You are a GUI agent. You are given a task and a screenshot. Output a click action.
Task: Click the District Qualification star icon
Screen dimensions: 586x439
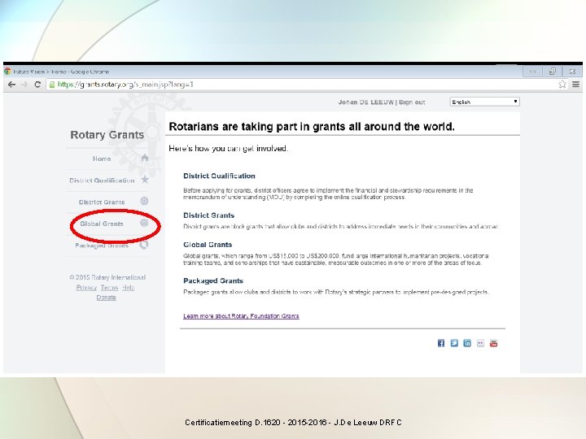[145, 180]
